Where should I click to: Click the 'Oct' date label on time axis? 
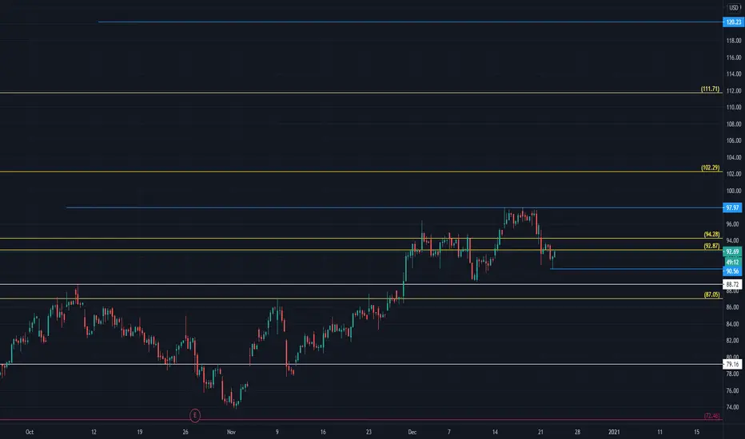pos(30,432)
